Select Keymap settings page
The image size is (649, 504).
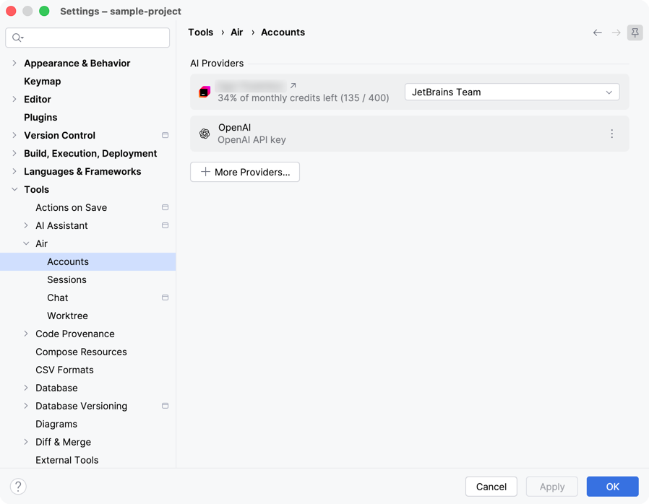(42, 82)
